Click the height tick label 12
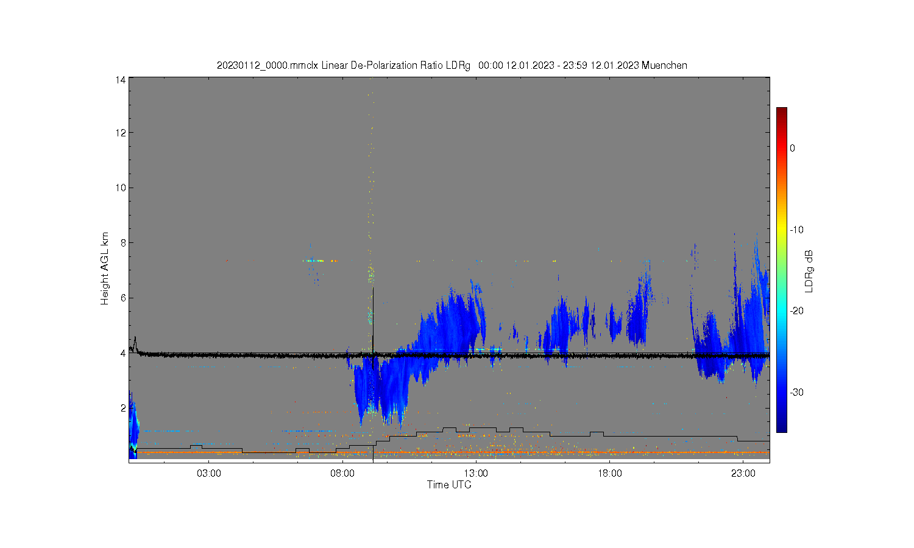This screenshot has height=548, width=914. (121, 133)
